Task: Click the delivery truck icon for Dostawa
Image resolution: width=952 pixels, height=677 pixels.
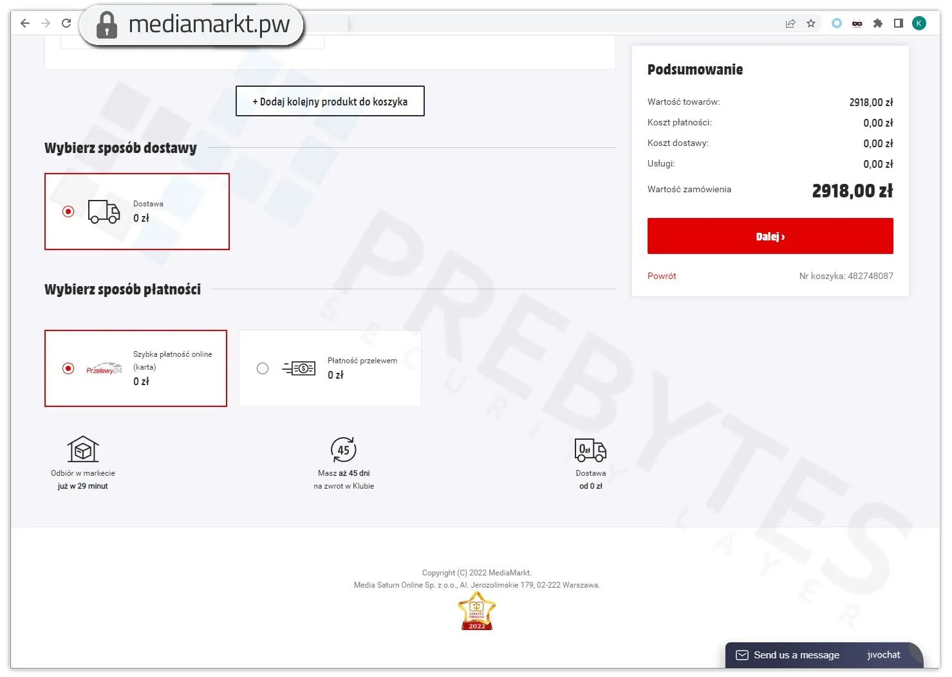Action: 104,212
